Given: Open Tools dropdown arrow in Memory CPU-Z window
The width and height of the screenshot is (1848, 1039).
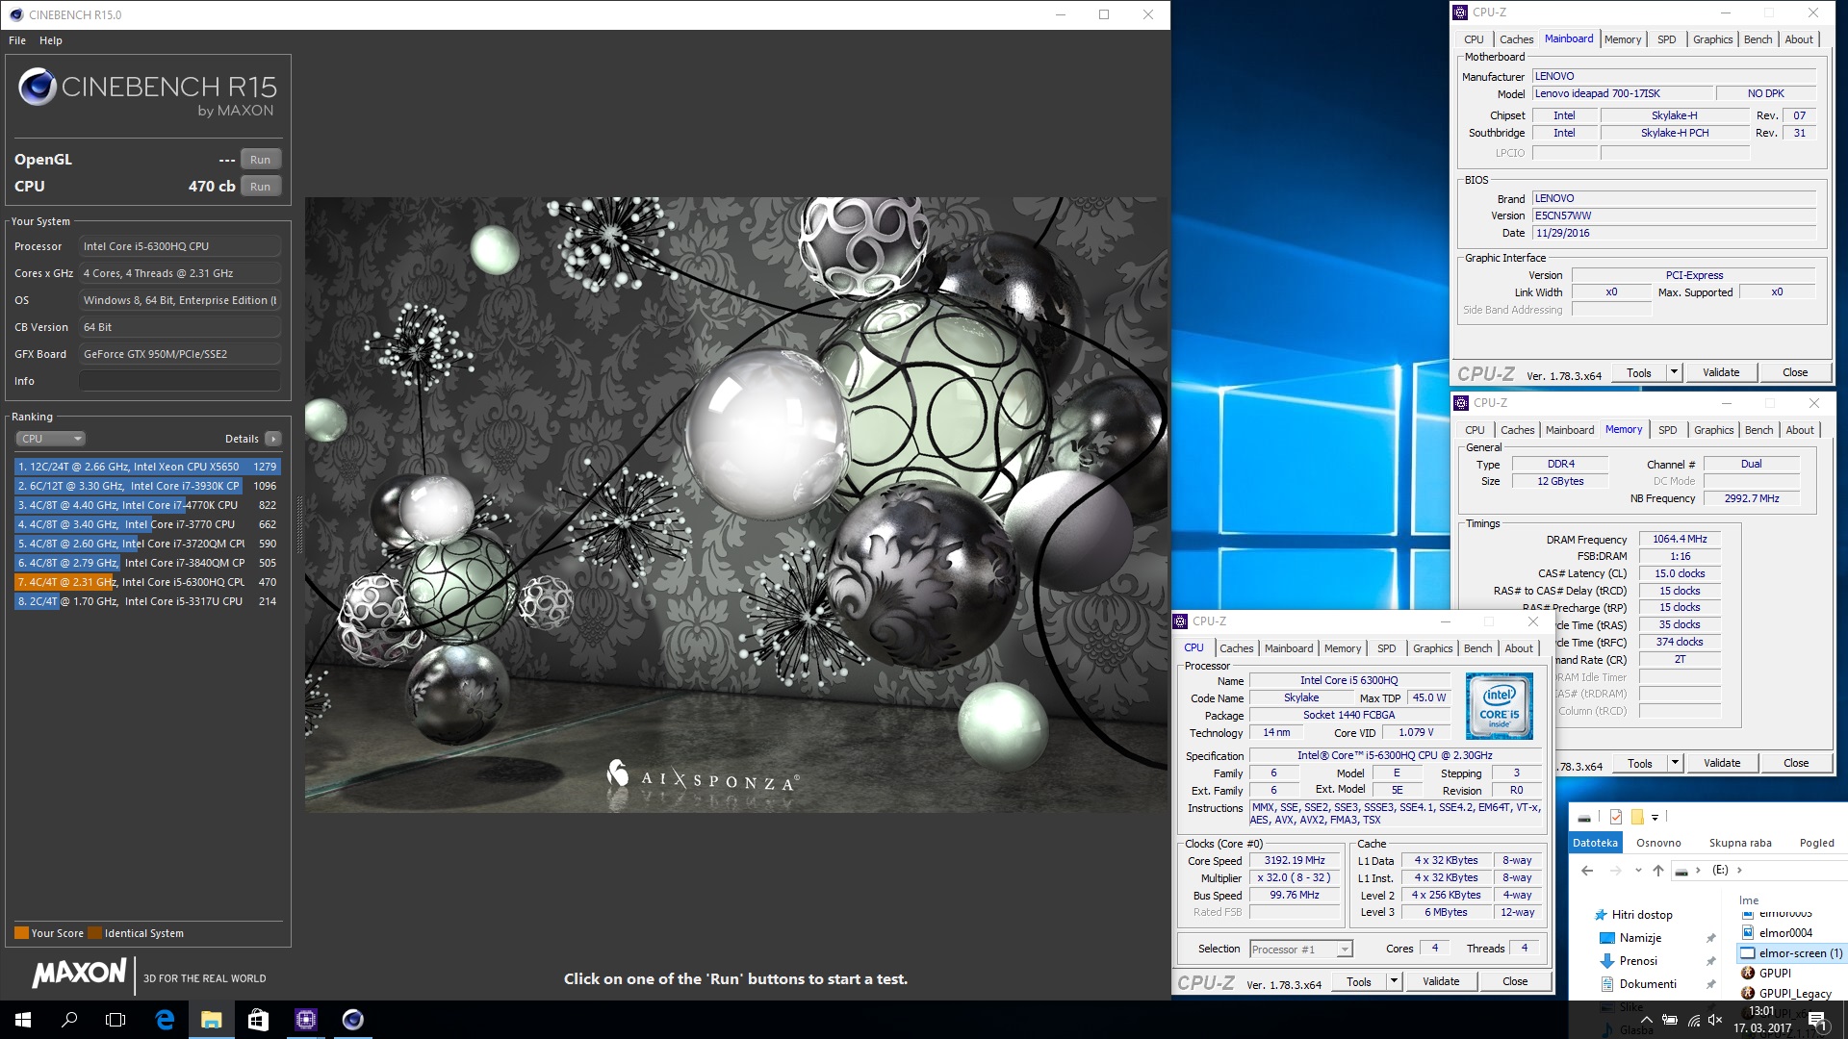Looking at the screenshot, I should point(1675,763).
